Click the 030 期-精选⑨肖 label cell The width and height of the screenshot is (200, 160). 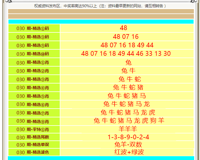tap(34, 121)
